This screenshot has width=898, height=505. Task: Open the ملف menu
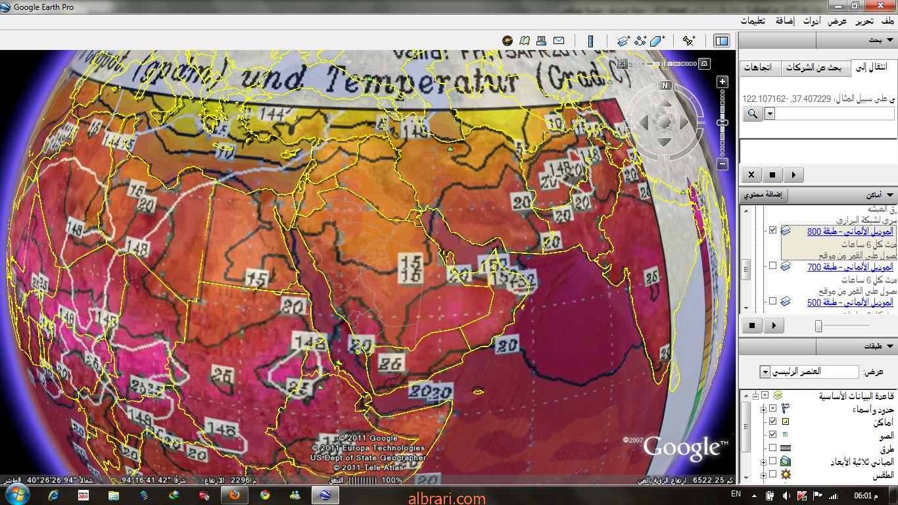pos(887,21)
